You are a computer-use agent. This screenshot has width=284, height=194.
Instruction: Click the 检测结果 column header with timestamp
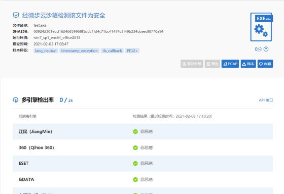pos(172,116)
